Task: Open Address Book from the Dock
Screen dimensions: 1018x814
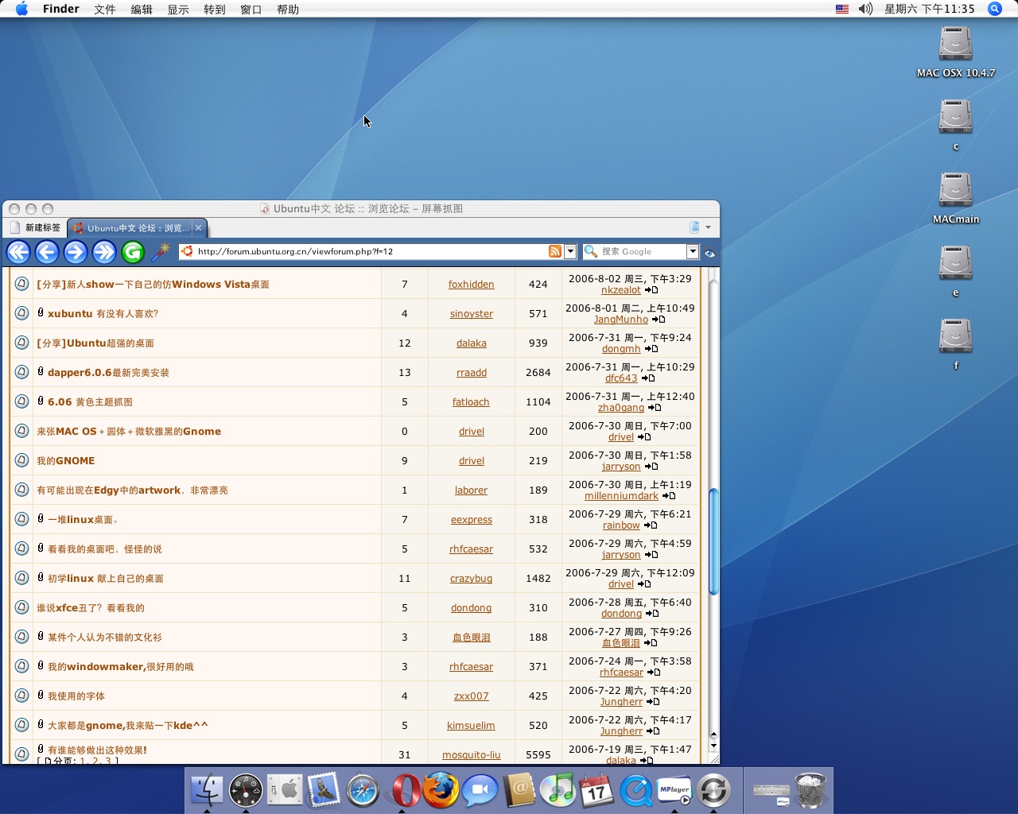Action: click(519, 790)
